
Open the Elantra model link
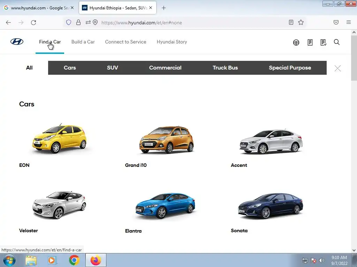(x=133, y=231)
